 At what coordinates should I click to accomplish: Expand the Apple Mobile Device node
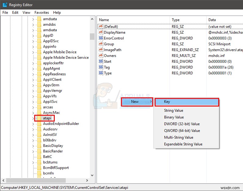[33, 52]
